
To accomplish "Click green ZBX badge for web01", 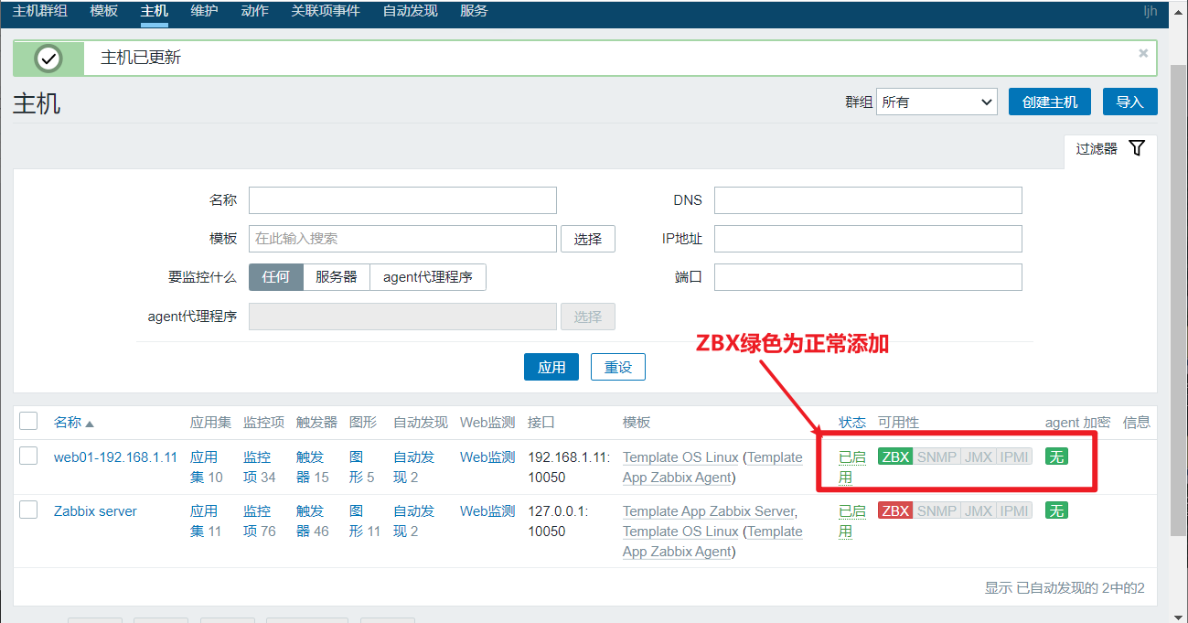I will coord(895,457).
